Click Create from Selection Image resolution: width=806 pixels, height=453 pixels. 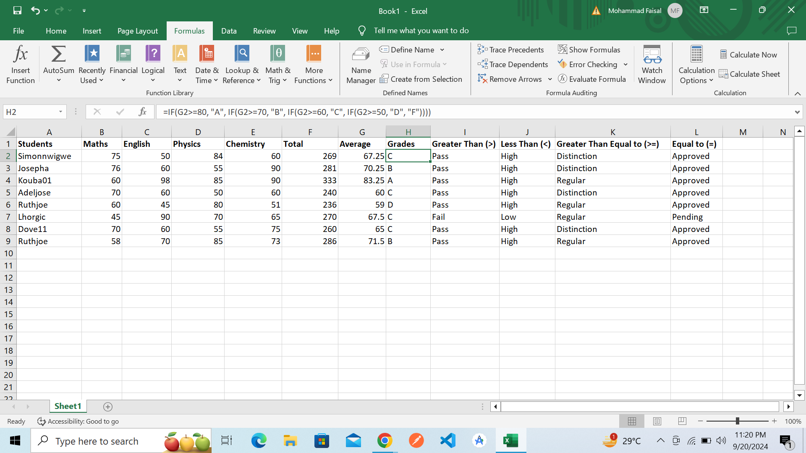click(421, 79)
